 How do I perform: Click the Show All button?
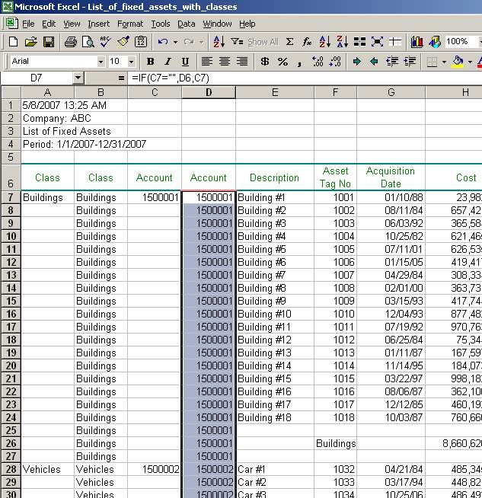[263, 42]
